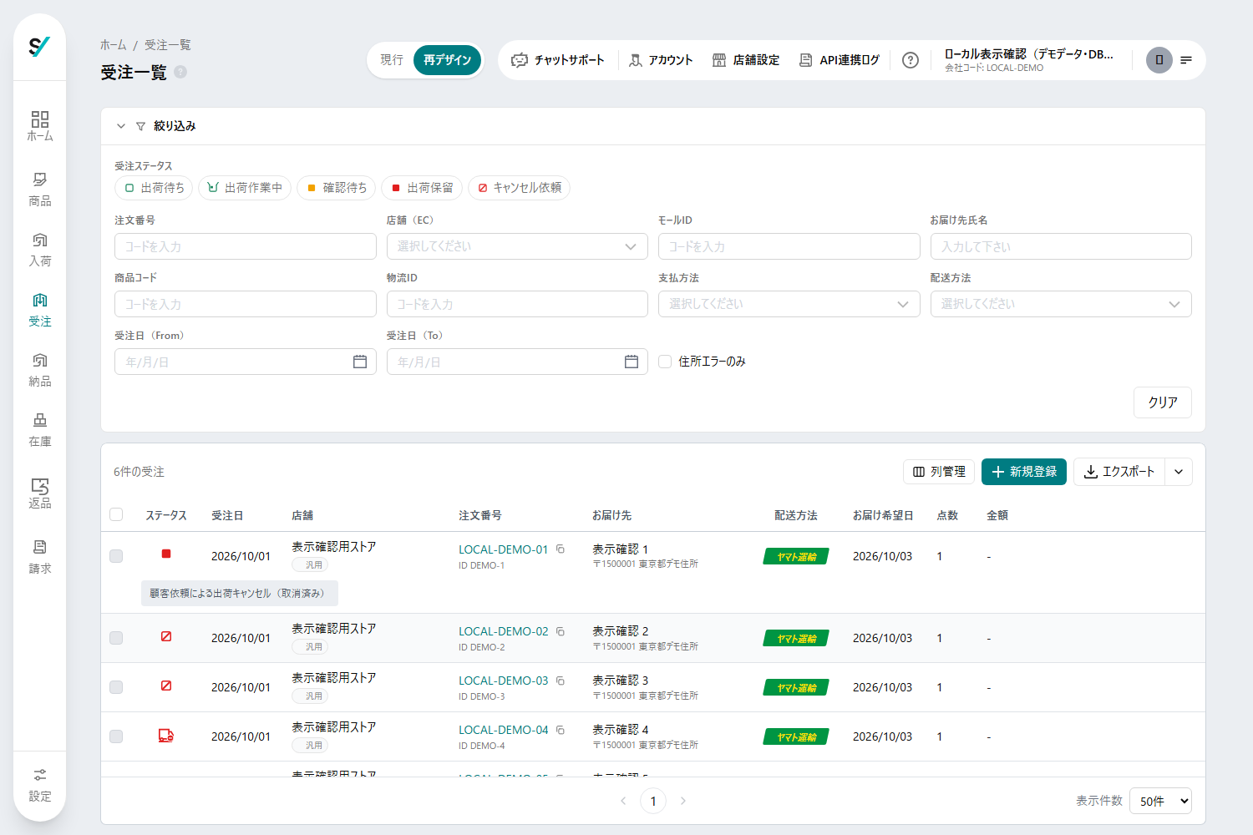1253x835 pixels.
Task: Click the 新規登録 button
Action: 1024,472
